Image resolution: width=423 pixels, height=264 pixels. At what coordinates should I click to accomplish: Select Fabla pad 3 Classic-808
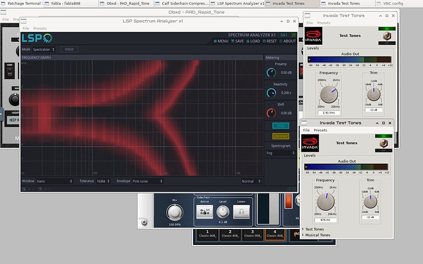click(x=253, y=234)
